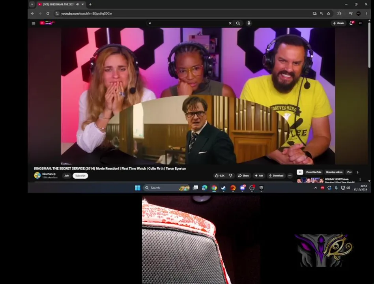View site information icon in address bar
The height and width of the screenshot is (284, 374).
coord(57,13)
